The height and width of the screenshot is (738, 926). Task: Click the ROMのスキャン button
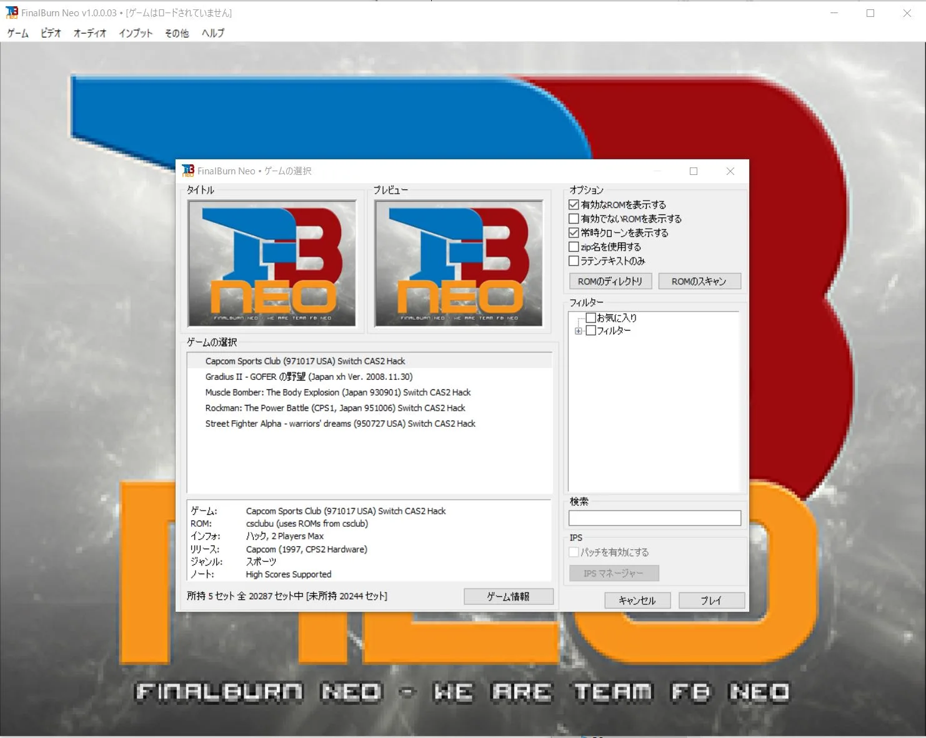[699, 281]
